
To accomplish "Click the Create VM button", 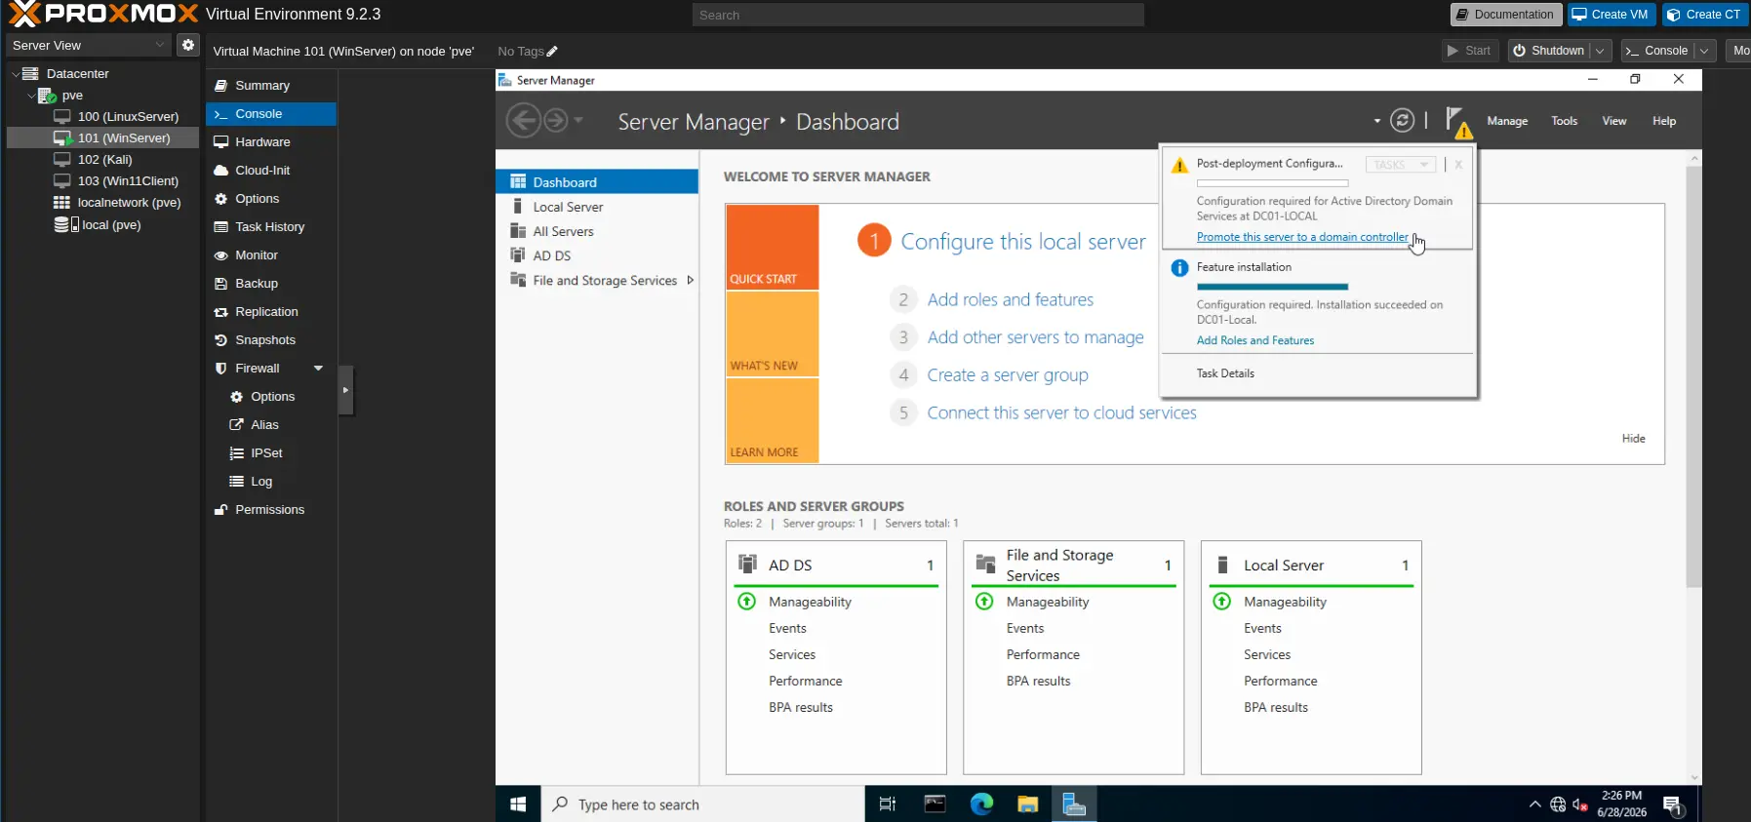I will pos(1610,15).
